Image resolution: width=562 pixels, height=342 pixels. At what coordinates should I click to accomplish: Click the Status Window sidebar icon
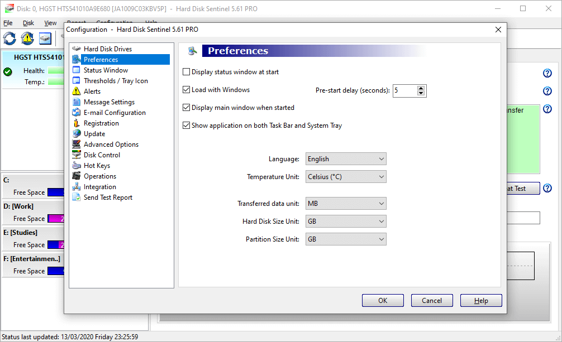pyautogui.click(x=77, y=70)
